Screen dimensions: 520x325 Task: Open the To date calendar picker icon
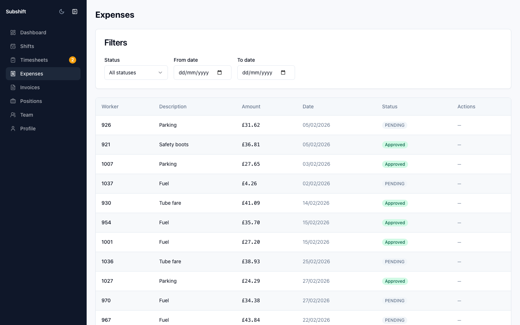click(x=283, y=73)
